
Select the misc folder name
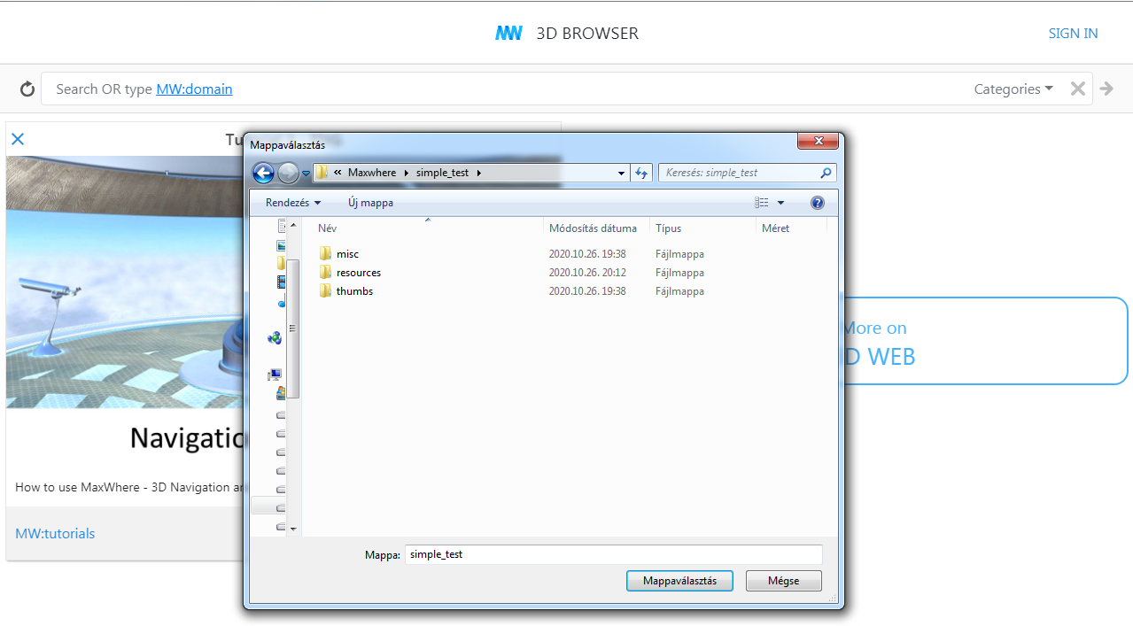click(347, 254)
